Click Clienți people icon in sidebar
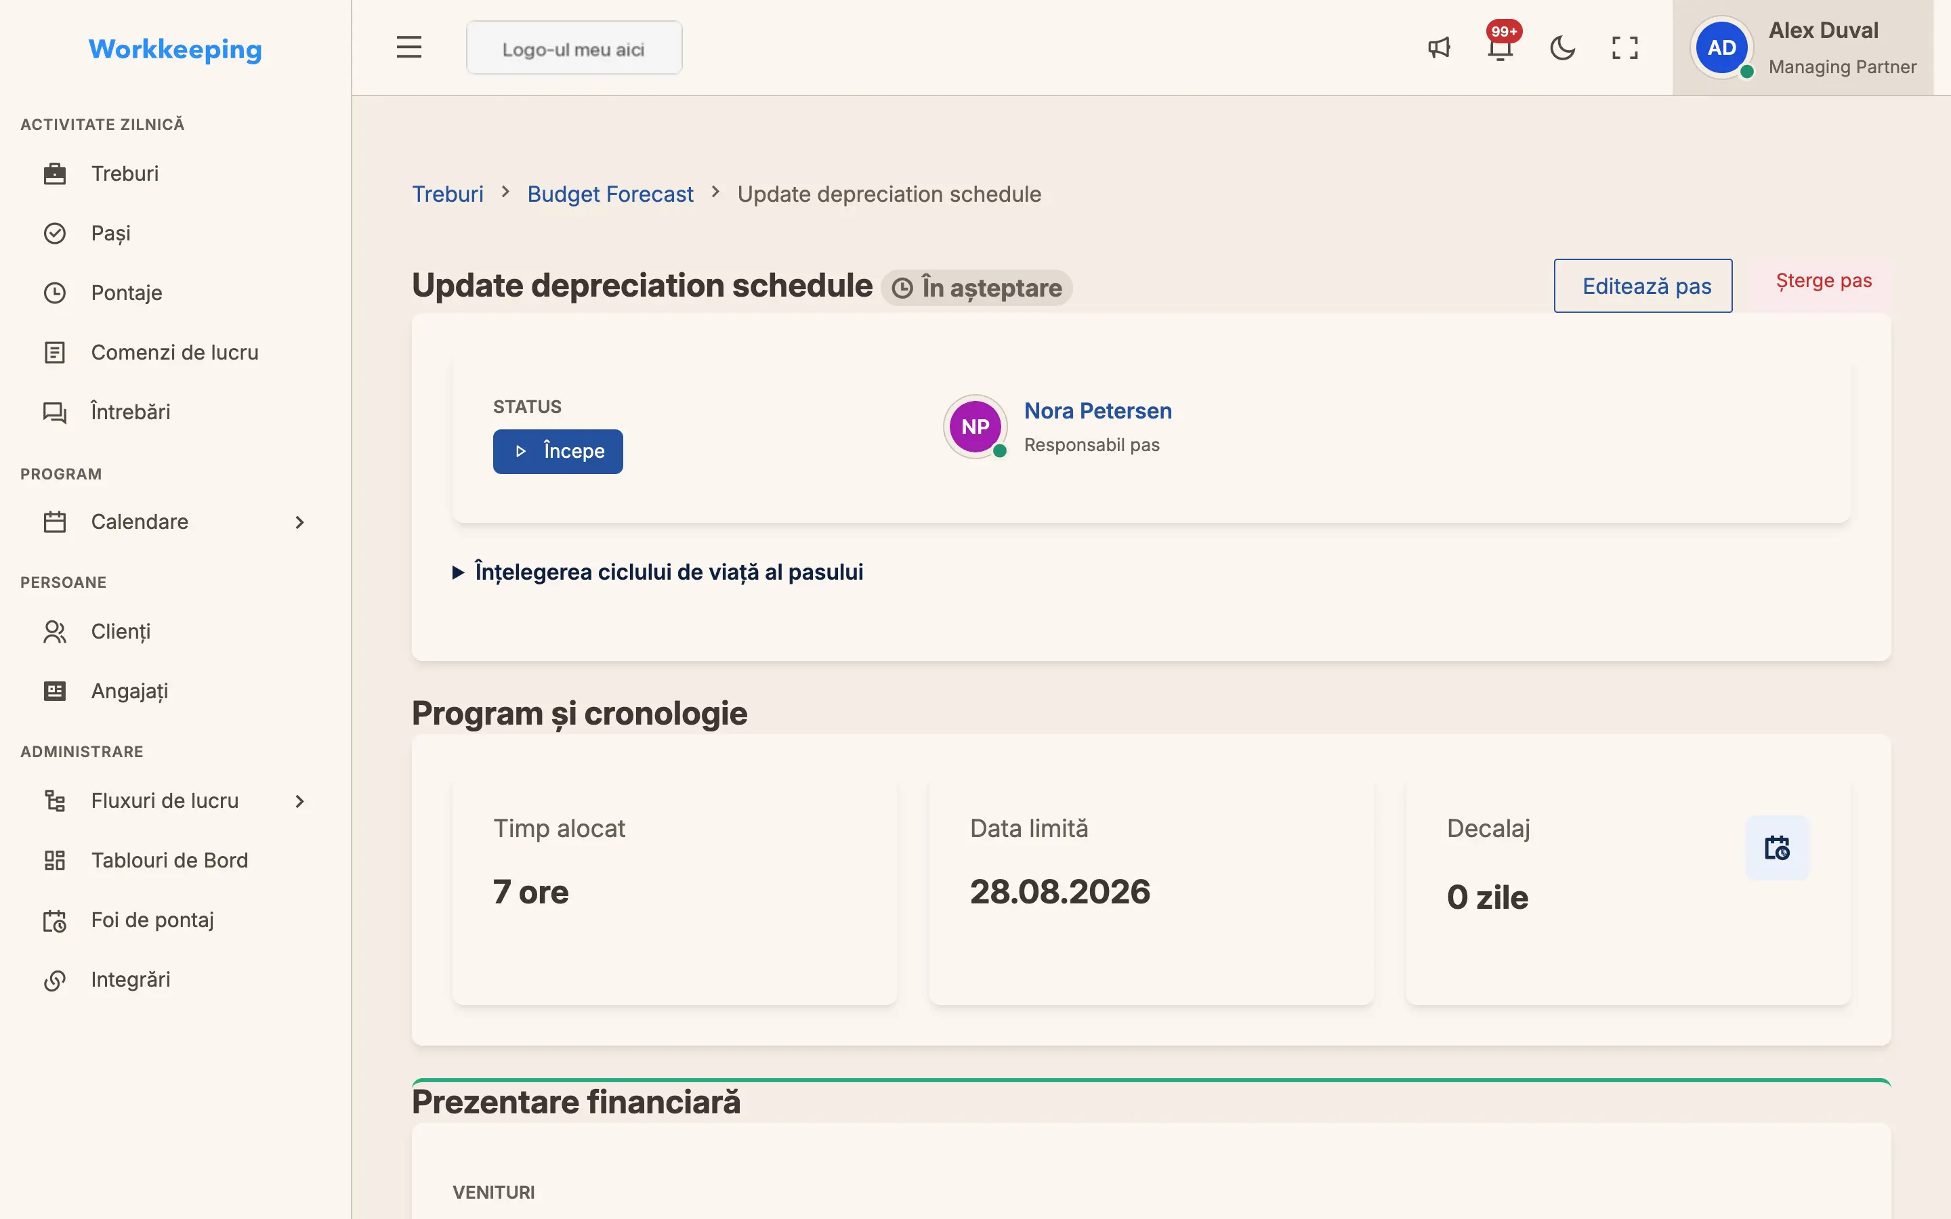The width and height of the screenshot is (1951, 1219). (55, 631)
